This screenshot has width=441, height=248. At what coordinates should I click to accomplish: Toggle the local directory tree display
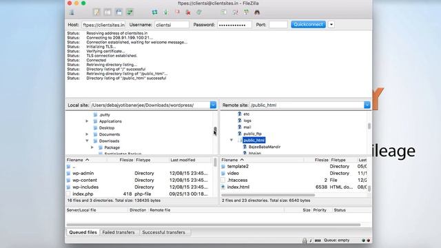pyautogui.click(x=107, y=12)
